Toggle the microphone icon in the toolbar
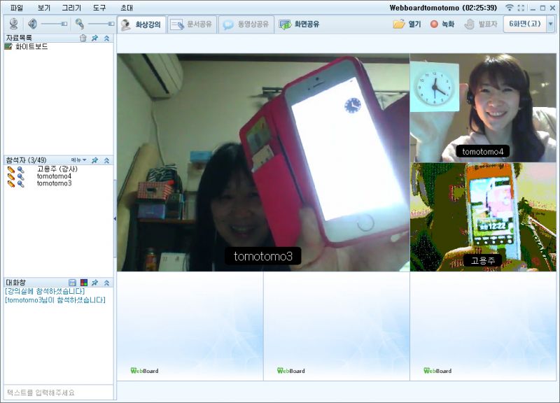Image resolution: width=560 pixels, height=403 pixels. [80, 24]
